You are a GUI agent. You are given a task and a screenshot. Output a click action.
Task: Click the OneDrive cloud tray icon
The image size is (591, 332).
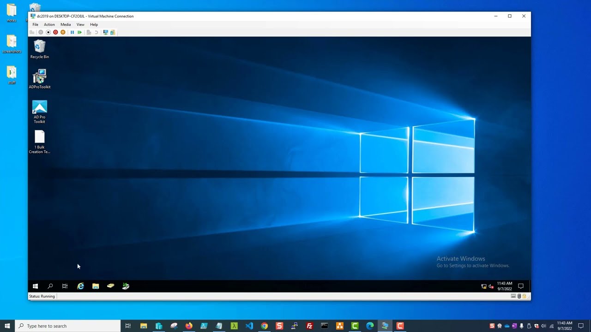[507, 326]
